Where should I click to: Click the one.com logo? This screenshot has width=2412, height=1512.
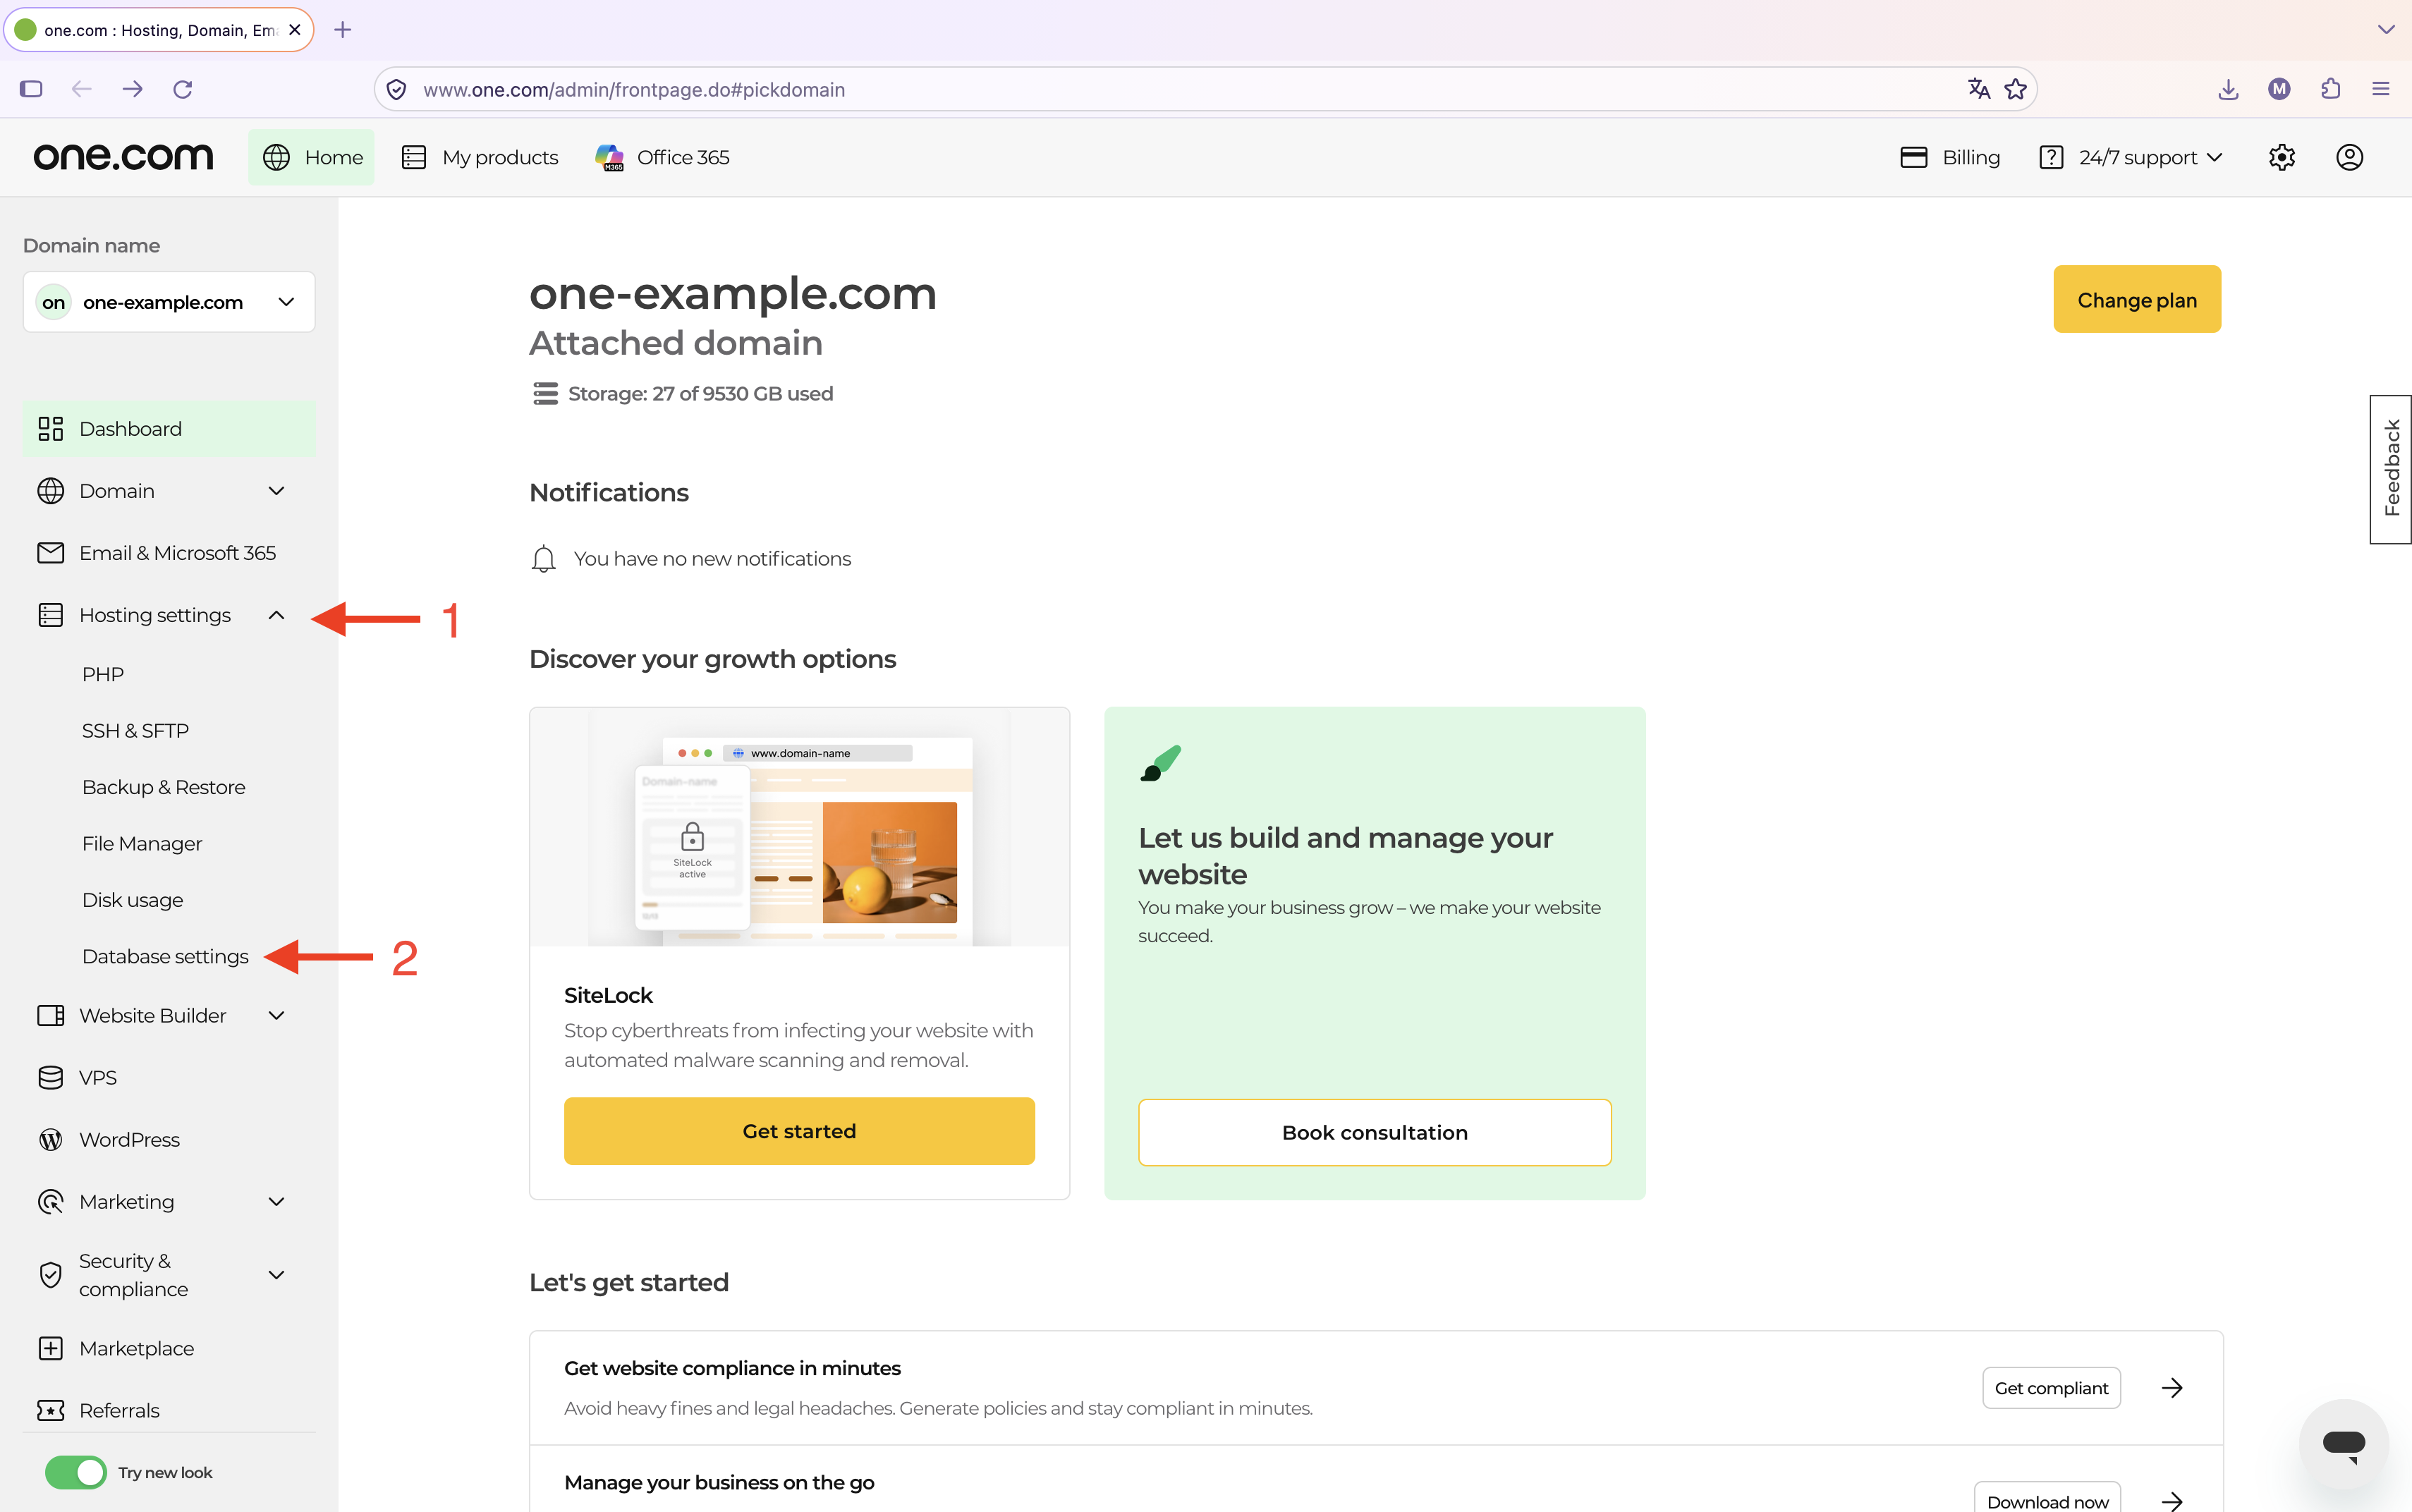[123, 157]
